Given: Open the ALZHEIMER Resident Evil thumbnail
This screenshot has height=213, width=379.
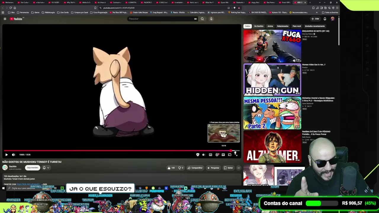Looking at the screenshot, I should (x=272, y=146).
